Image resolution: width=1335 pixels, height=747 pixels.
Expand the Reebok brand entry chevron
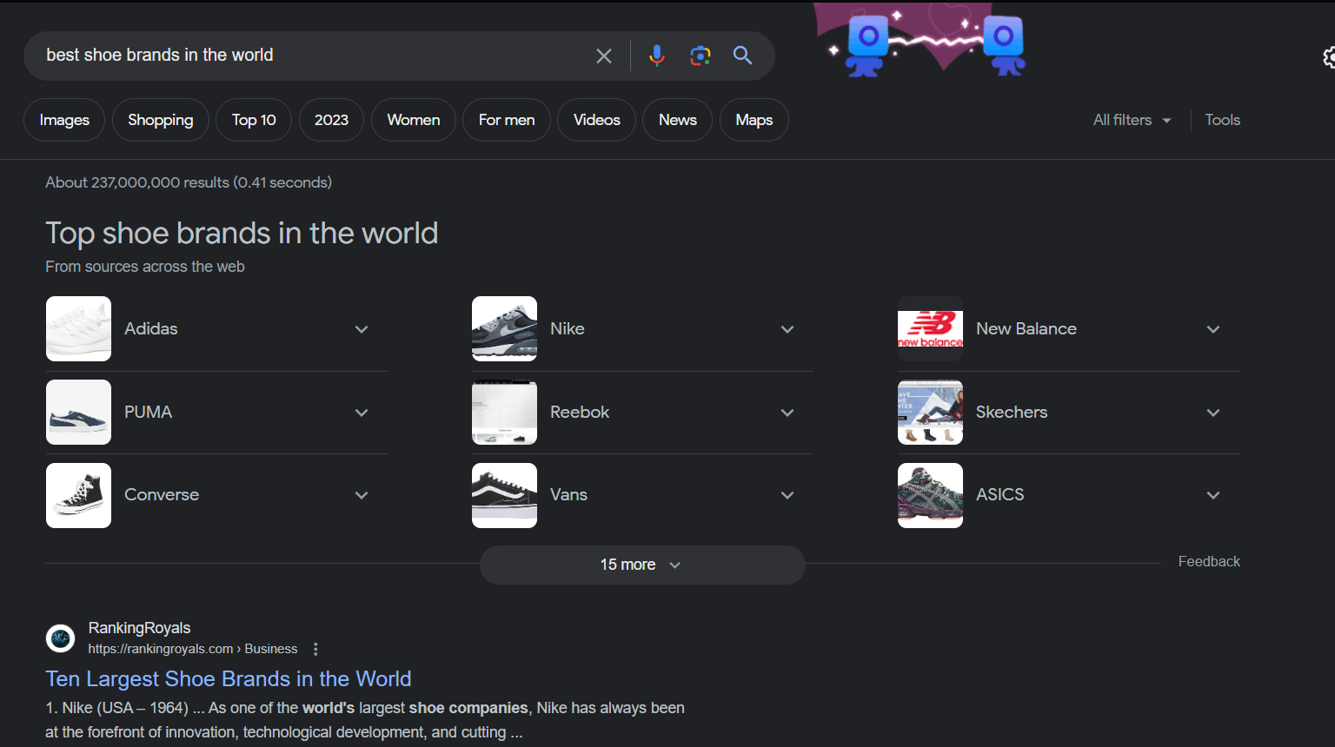(787, 413)
